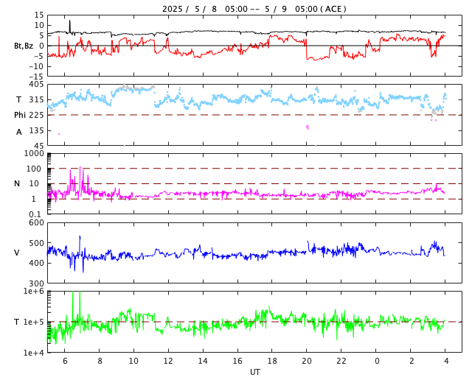Click the '1000' tick on the density panel
Image resolution: width=472 pixels, height=377 pixels.
coord(34,153)
